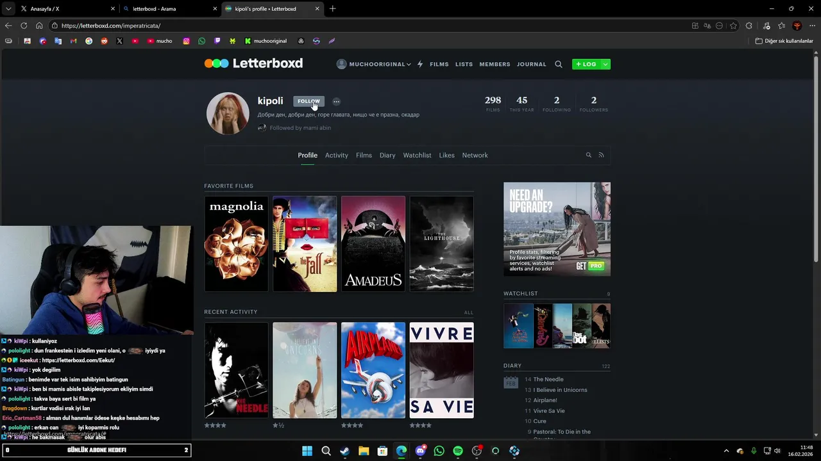Open the Instagram bookmark icon
The width and height of the screenshot is (821, 461).
[186, 41]
